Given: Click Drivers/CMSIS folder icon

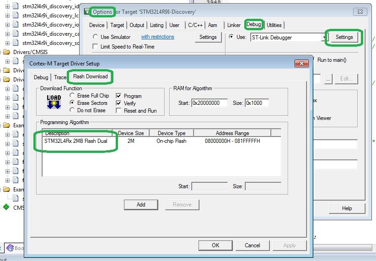Looking at the screenshot, I should (6, 52).
